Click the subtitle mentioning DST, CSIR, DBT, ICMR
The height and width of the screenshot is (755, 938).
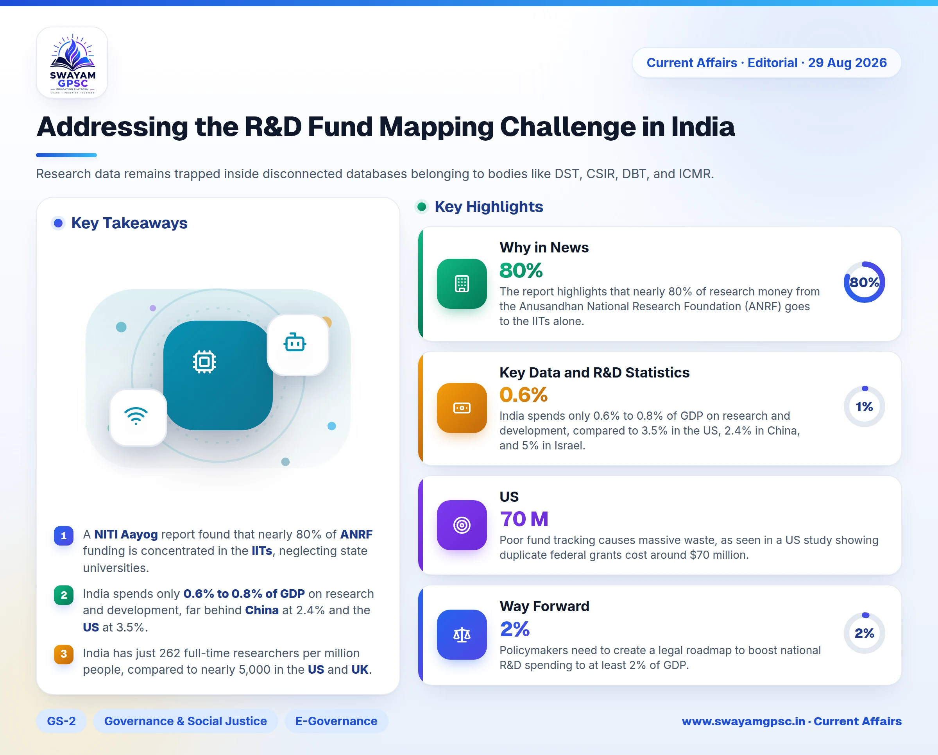click(x=375, y=174)
